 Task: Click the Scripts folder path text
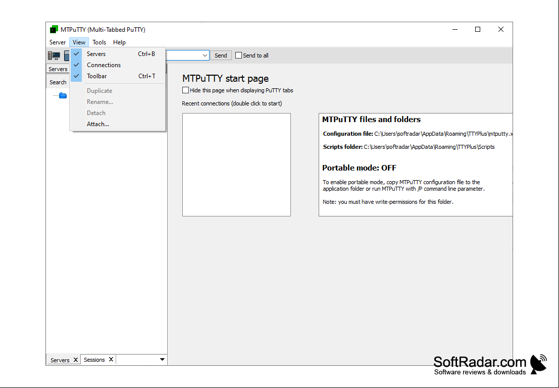[x=429, y=147]
